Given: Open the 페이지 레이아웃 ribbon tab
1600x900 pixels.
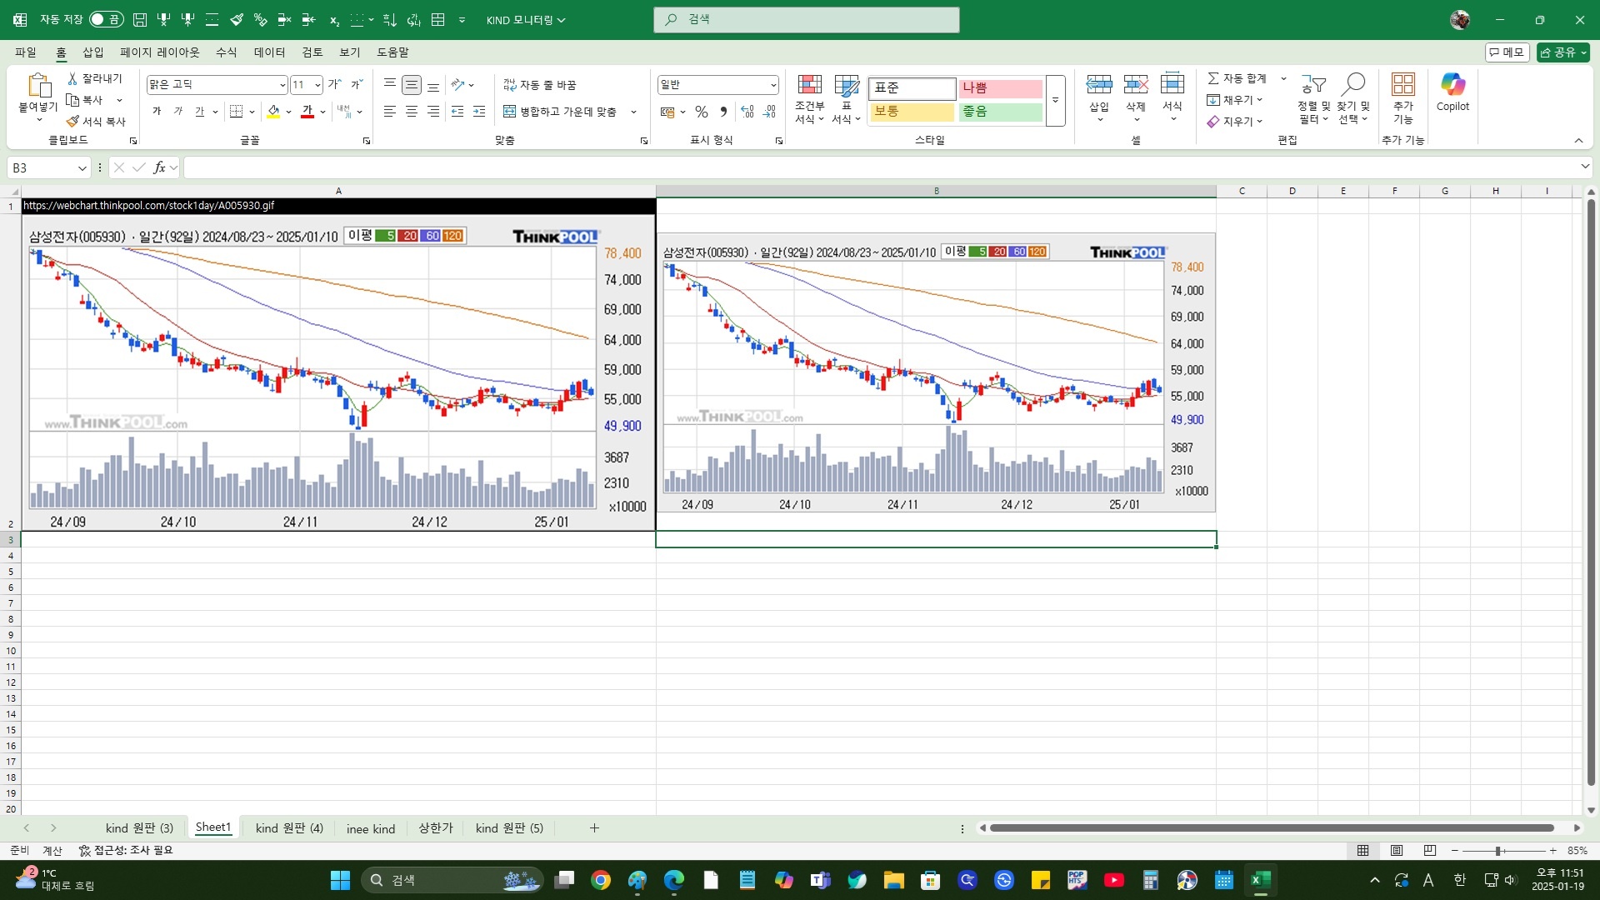Looking at the screenshot, I should coord(160,52).
